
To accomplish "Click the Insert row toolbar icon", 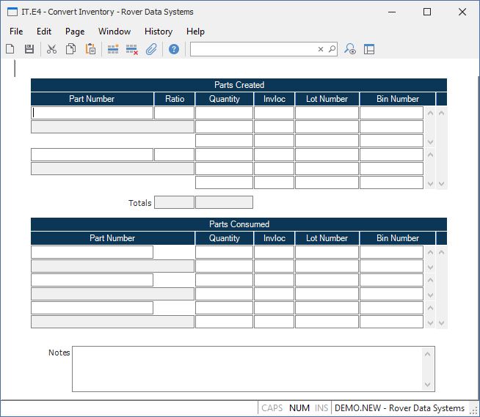I will click(x=113, y=49).
